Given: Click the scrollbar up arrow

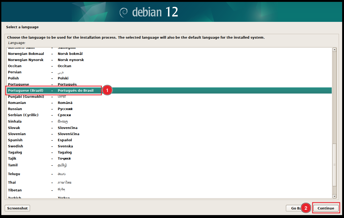Looking at the screenshot, I should tap(335, 50).
